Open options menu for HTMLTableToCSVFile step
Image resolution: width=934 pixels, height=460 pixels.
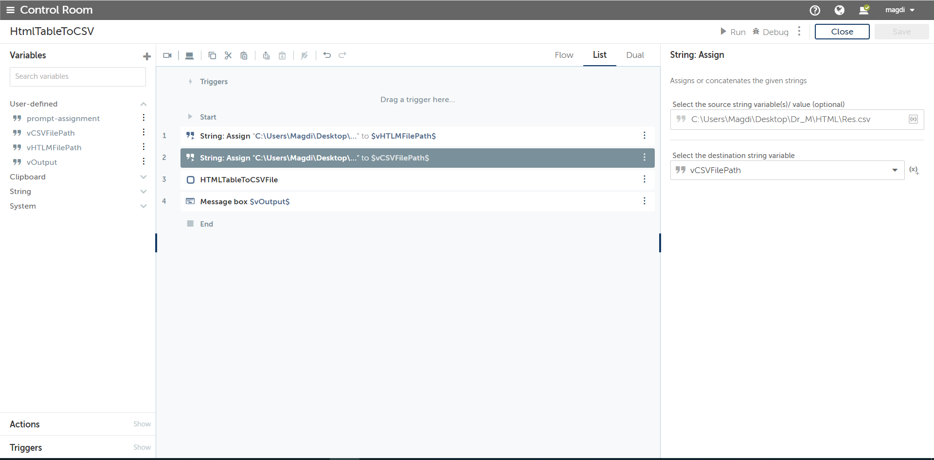click(645, 179)
